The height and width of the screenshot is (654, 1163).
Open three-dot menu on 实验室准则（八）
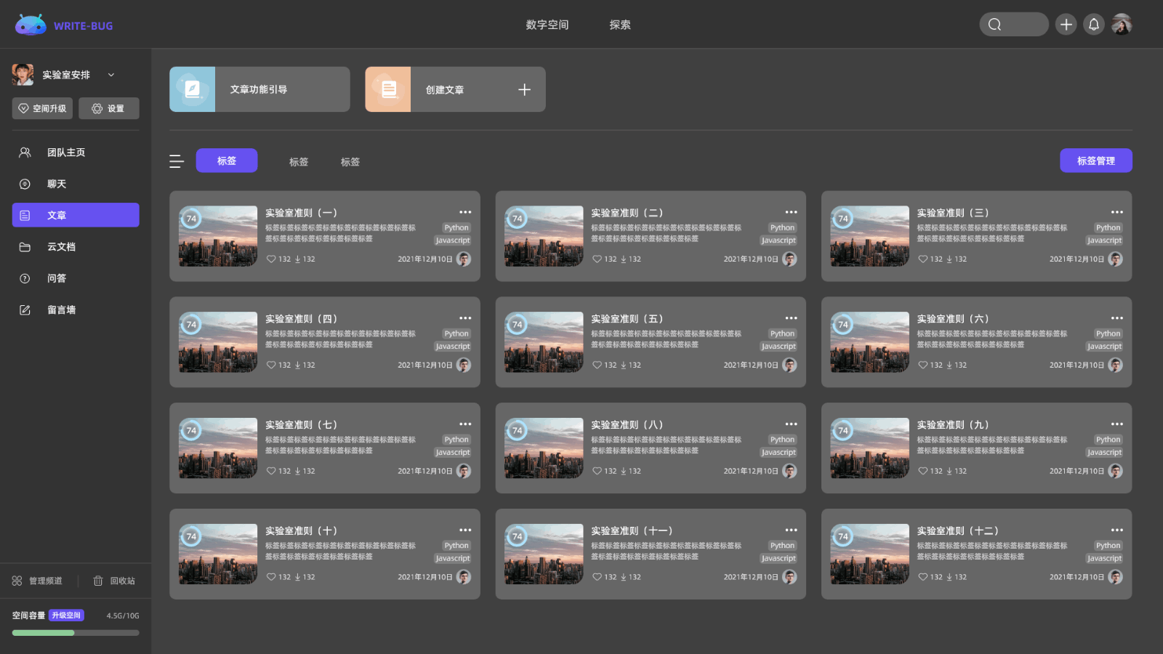coord(791,424)
